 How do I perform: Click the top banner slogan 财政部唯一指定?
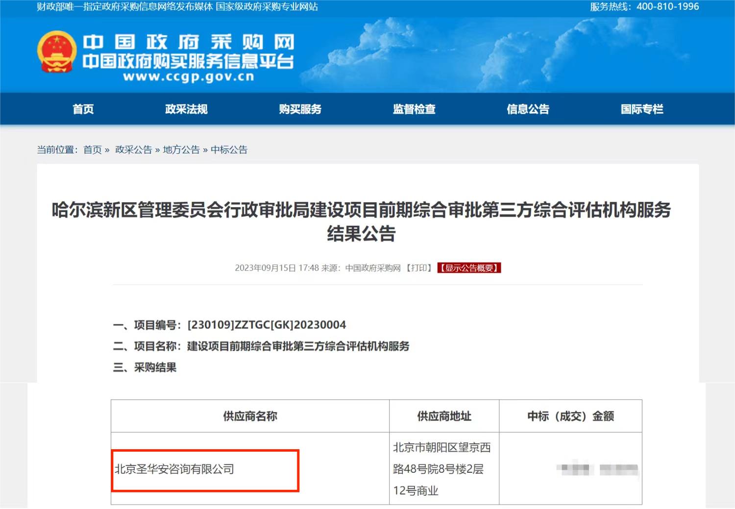click(x=177, y=7)
